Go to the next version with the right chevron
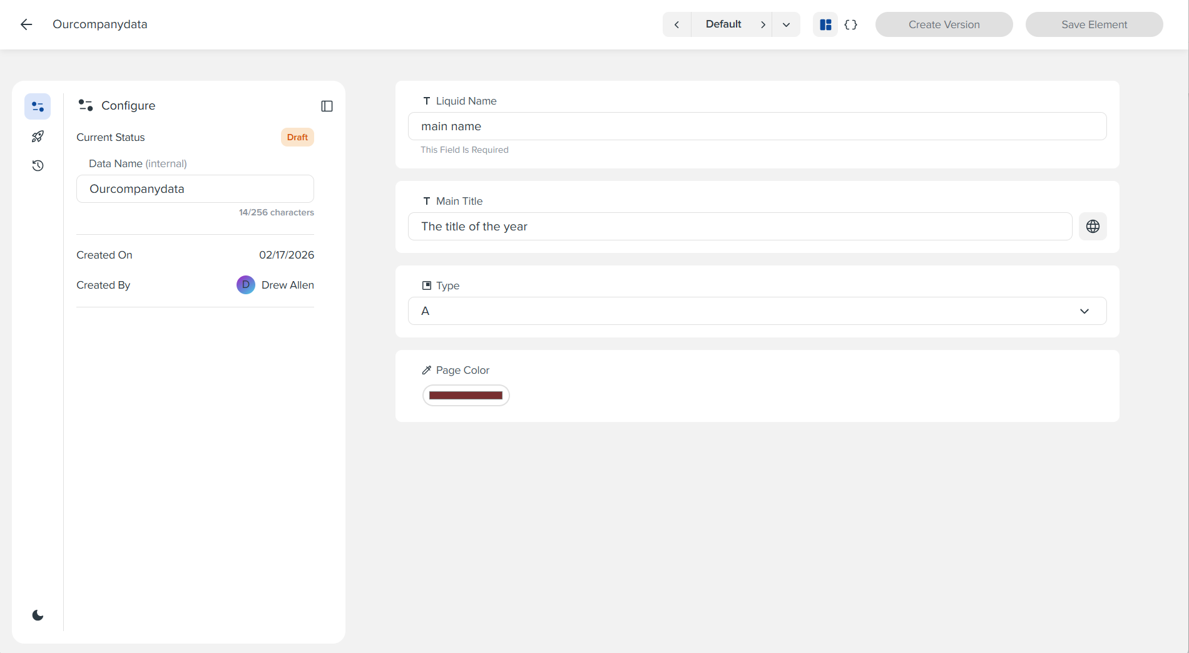 point(763,24)
